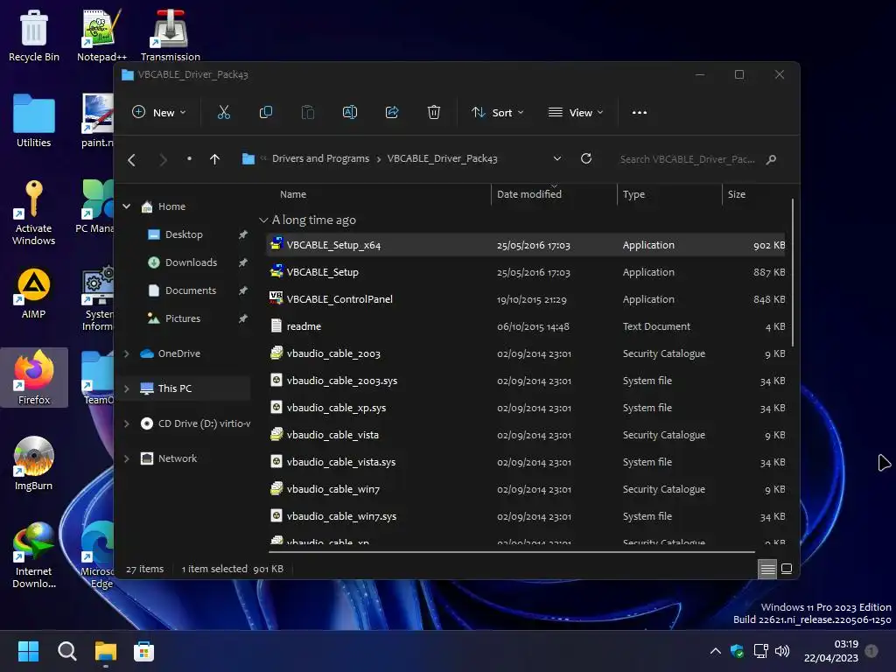Open recent locations dropdown dot

189,159
